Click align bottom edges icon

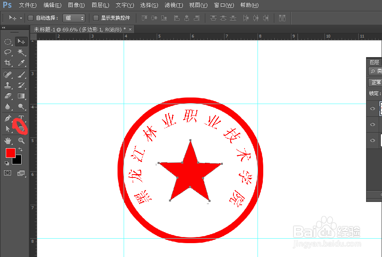click(164, 18)
